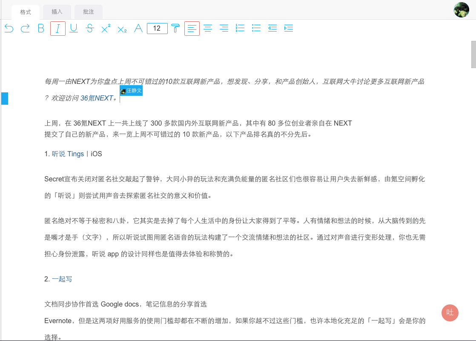This screenshot has height=341, width=476.
Task: Open the user avatar profile
Action: (462, 10)
